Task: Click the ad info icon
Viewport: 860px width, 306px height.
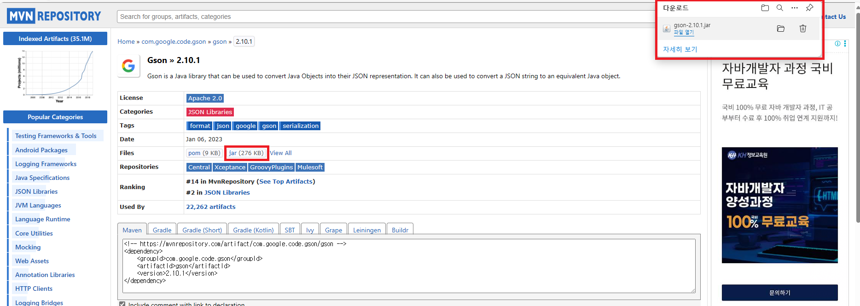Action: point(837,44)
